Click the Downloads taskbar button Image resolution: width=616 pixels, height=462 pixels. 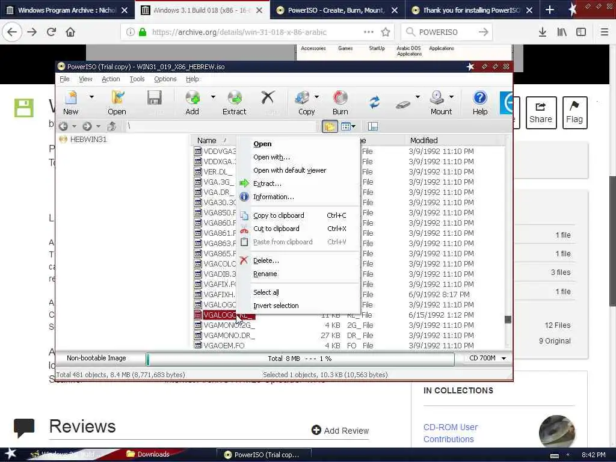148,454
